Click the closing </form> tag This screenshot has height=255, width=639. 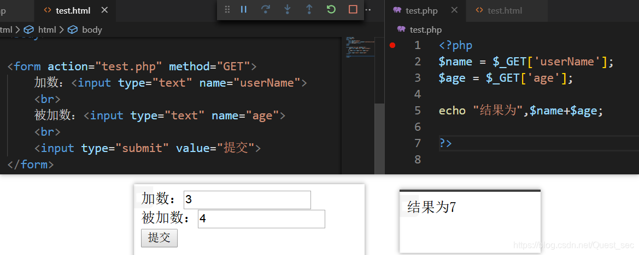pos(31,165)
